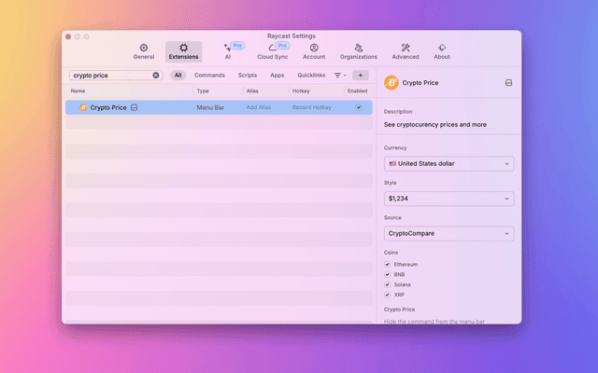The image size is (598, 373).
Task: Disable the Crypto Price enabled checkbox
Action: click(x=358, y=107)
